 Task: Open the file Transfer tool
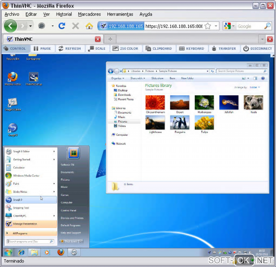coord(224,49)
